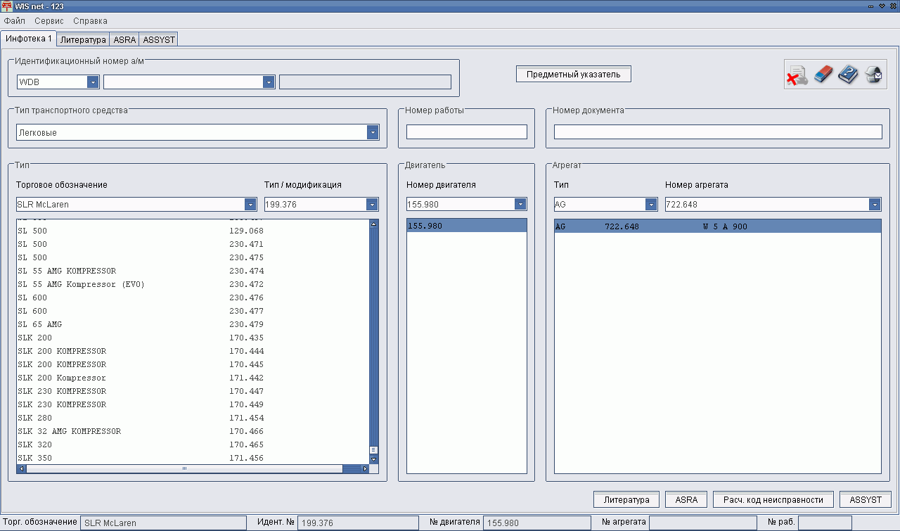Viewport: 900px width, 531px height.
Task: Switch to the ASSYST tab
Action: (158, 40)
